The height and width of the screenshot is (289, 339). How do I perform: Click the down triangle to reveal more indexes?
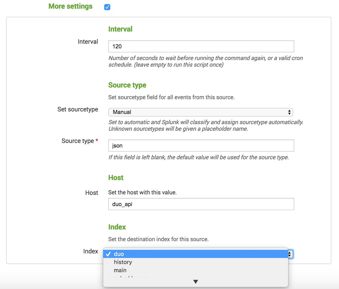click(x=195, y=281)
